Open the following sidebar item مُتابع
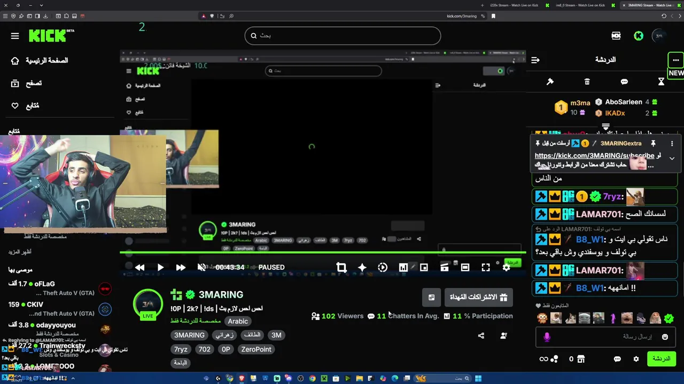Screen dimensions: 684x384 coord(25,106)
